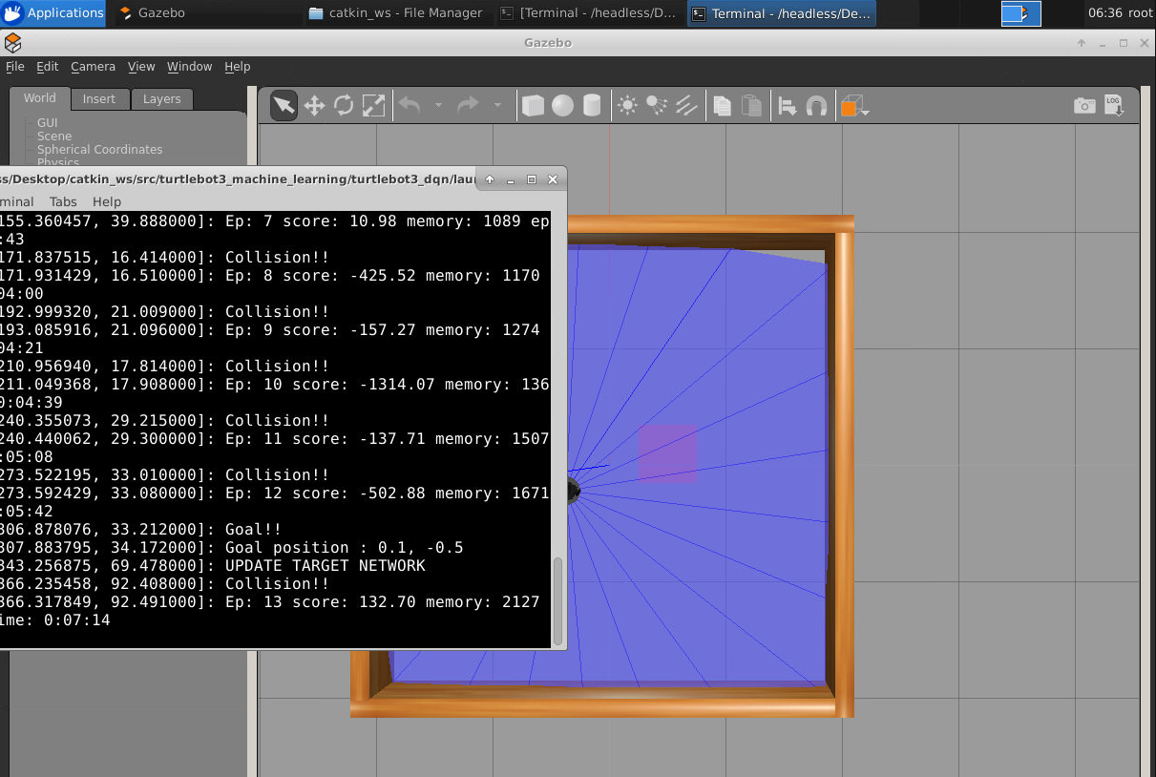Switch to the Layers tab
Image resolution: width=1156 pixels, height=777 pixels.
161,99
